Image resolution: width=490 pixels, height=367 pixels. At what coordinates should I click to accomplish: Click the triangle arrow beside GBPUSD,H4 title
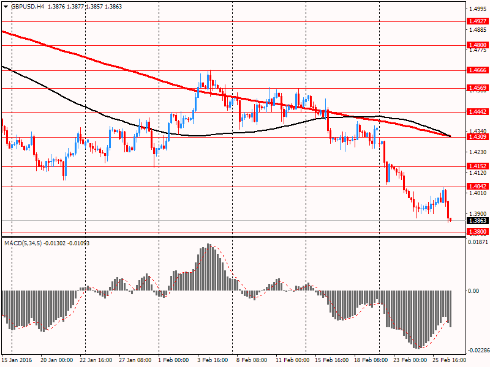[6, 6]
